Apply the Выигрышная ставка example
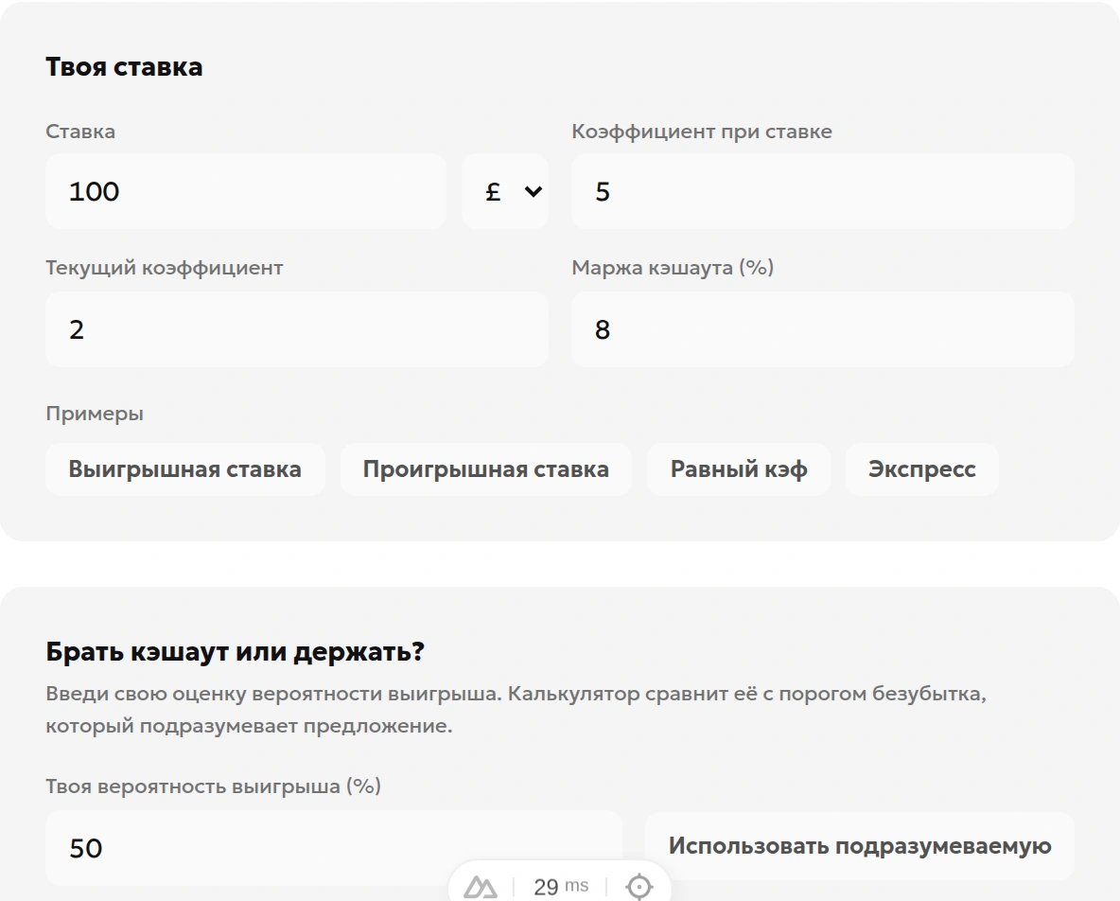This screenshot has height=901, width=1120. pyautogui.click(x=185, y=469)
